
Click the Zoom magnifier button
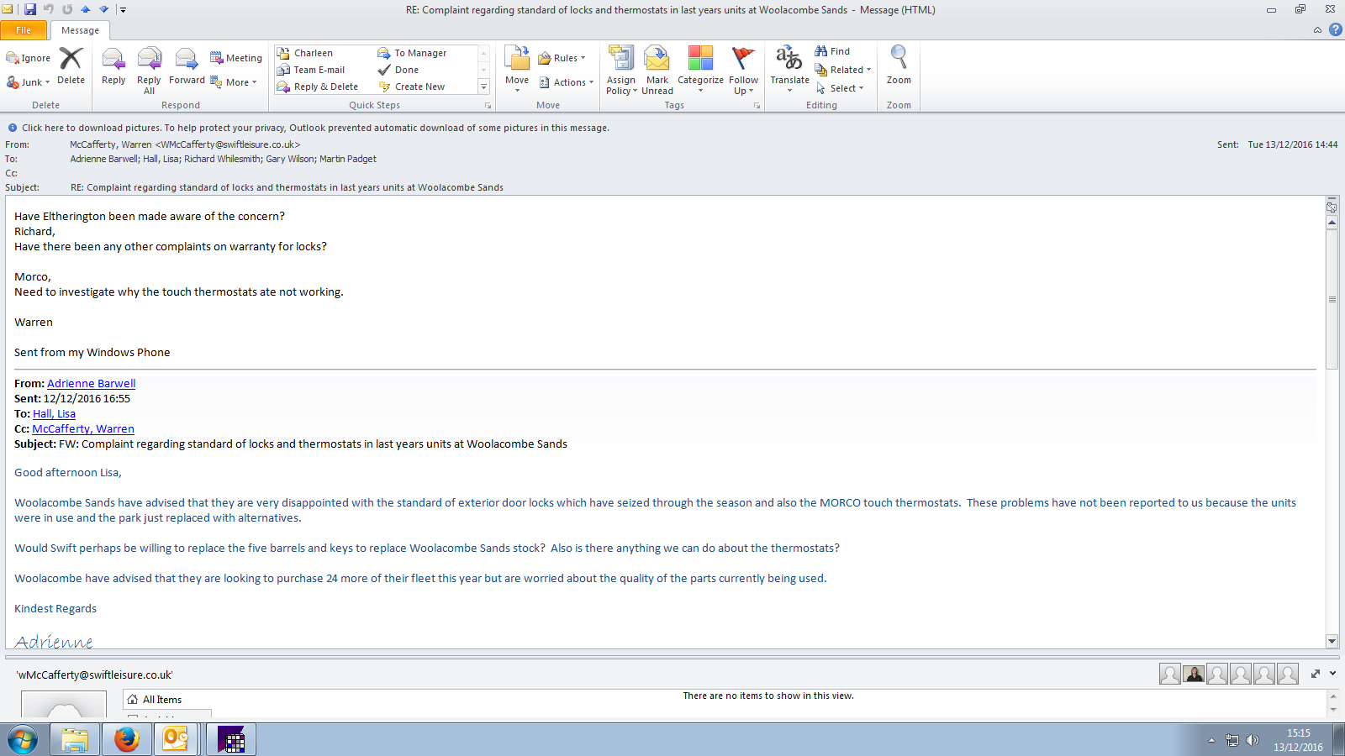(899, 66)
